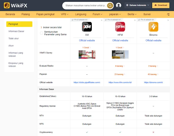The width and height of the screenshot is (174, 136).
Task: Open the user profile avatar
Action: pyautogui.click(x=119, y=5)
